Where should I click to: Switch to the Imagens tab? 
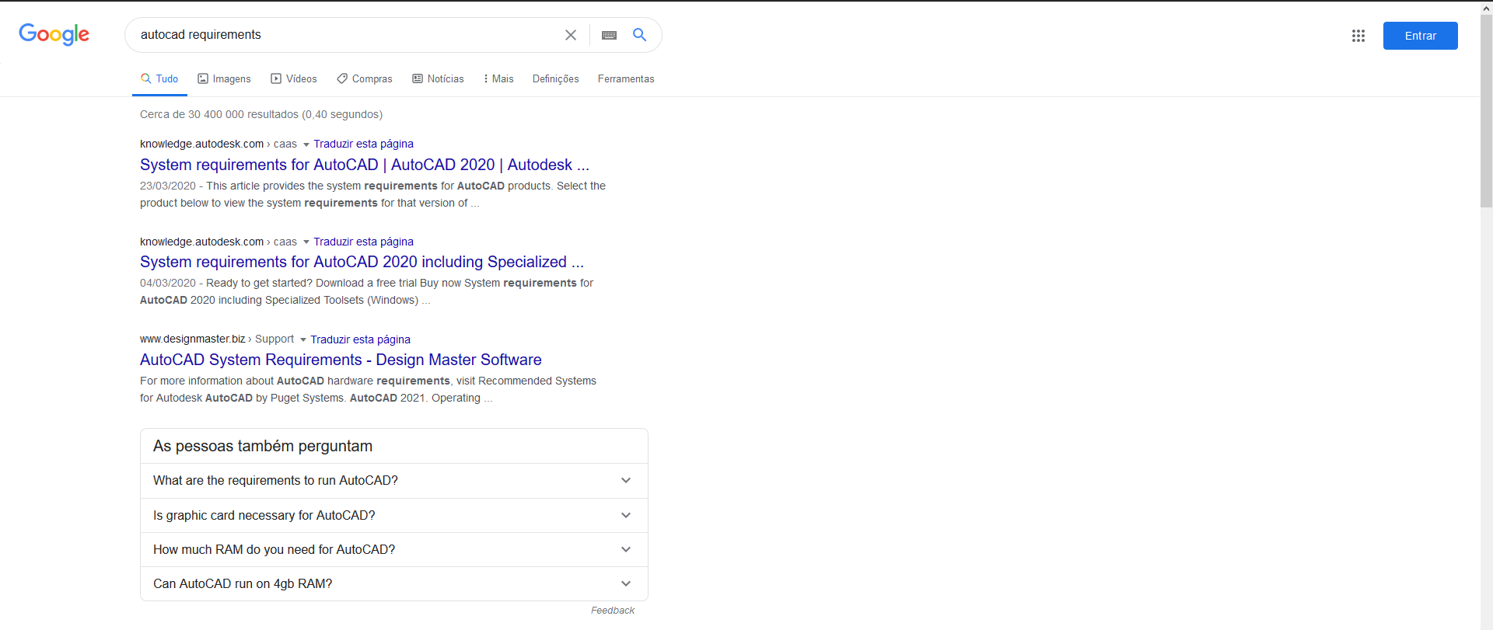[224, 78]
